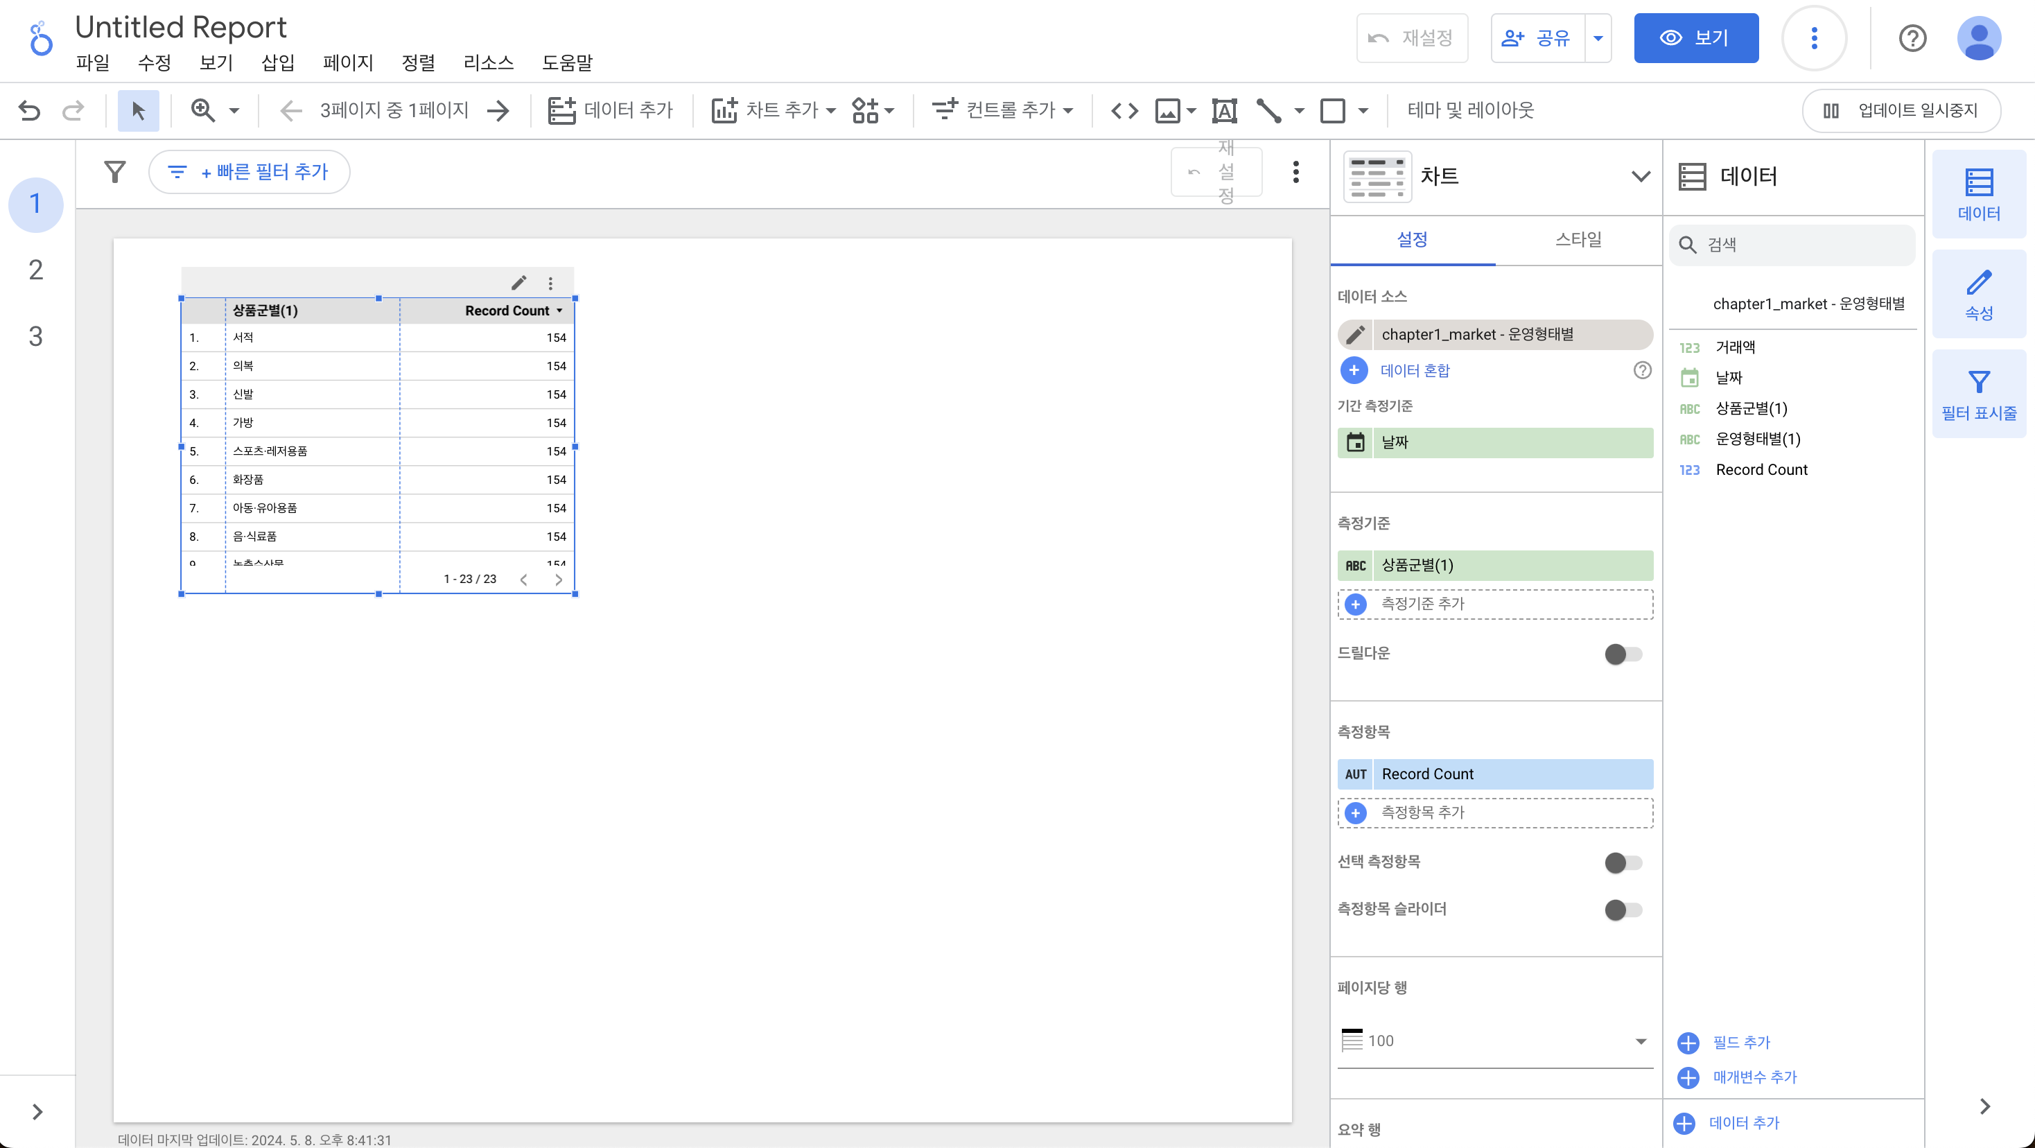Click the 필드 추가 link
Screen dimensions: 2035x1148
click(1740, 1042)
